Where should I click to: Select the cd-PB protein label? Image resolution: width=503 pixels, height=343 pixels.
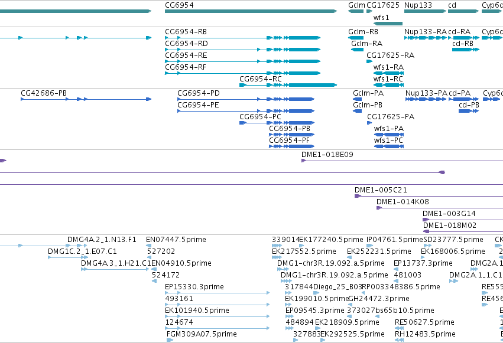click(469, 105)
